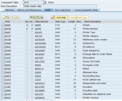Select the Fields tab

(x=48, y=10)
